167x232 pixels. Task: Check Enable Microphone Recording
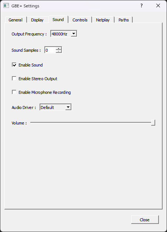point(14,92)
